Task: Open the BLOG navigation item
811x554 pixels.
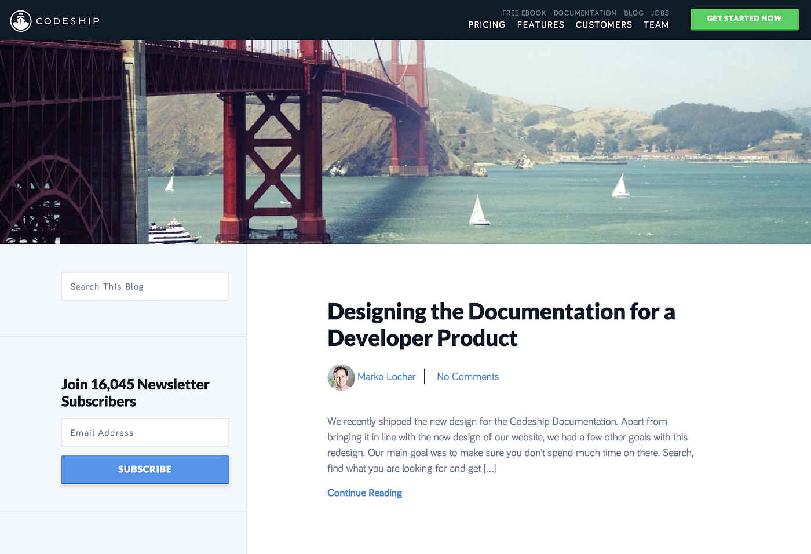Action: pyautogui.click(x=633, y=13)
